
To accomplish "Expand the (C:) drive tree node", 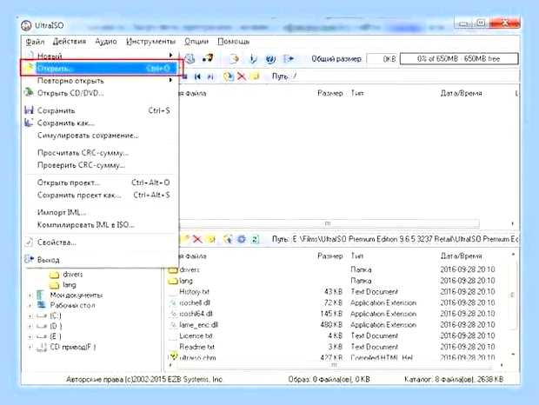I will click(x=30, y=316).
